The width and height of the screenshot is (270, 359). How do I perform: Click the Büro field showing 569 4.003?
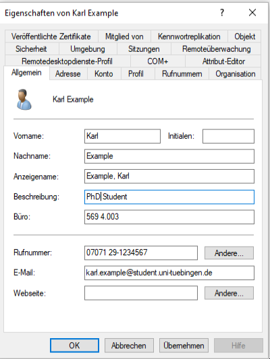(x=169, y=217)
